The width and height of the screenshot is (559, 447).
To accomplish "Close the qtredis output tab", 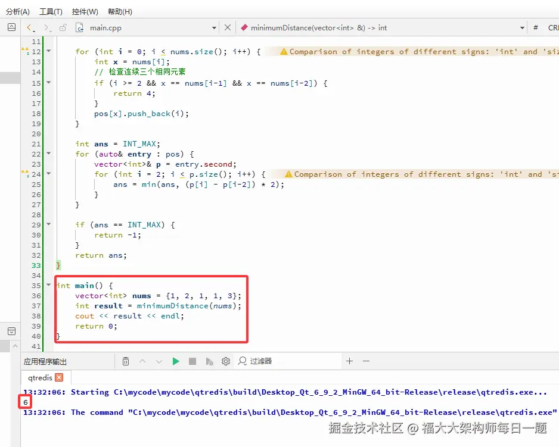I will pyautogui.click(x=60, y=377).
